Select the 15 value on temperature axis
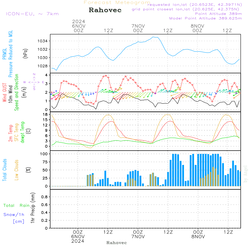251x251 pixels. 45,120
